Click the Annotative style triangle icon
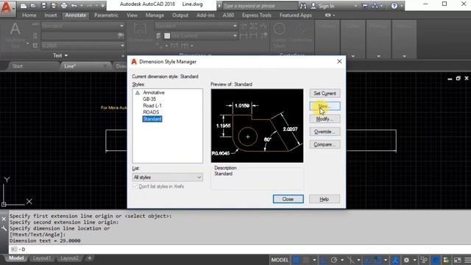 pyautogui.click(x=138, y=93)
